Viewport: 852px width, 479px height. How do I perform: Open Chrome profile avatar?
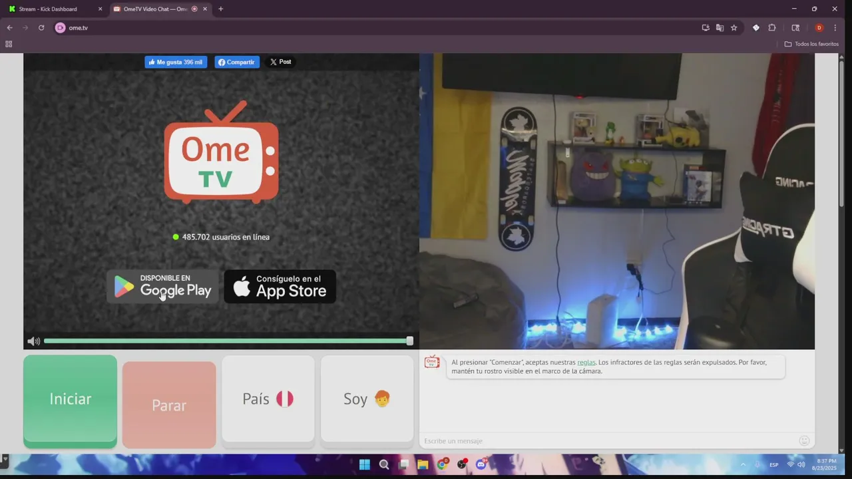point(819,28)
